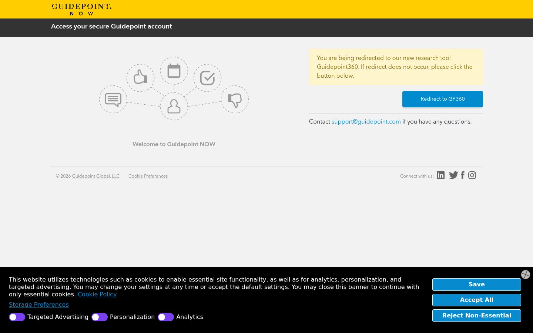Image resolution: width=533 pixels, height=333 pixels.
Task: Email support@guidepoint.com link
Action: tap(366, 122)
